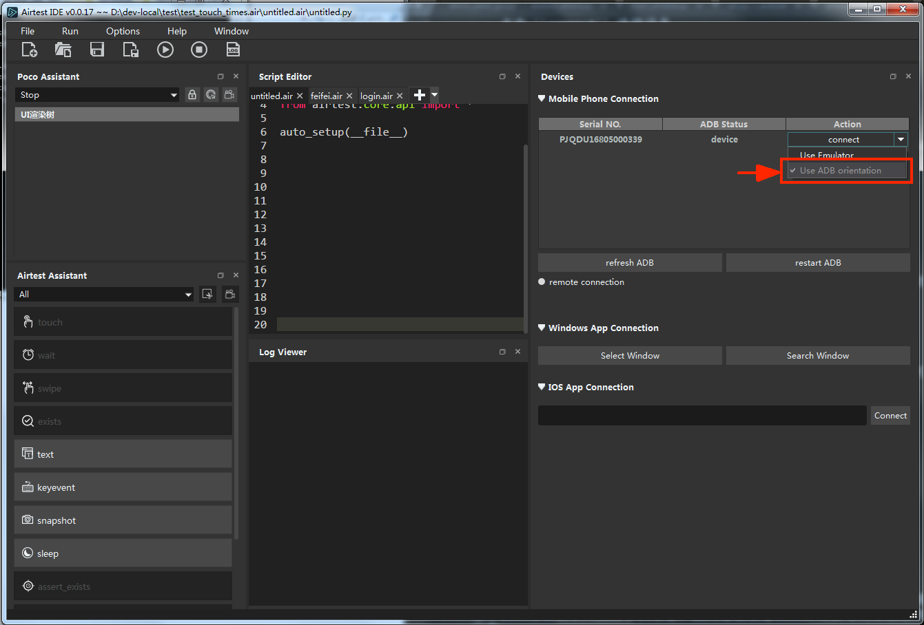Image resolution: width=924 pixels, height=625 pixels.
Task: Insert a swipe command
Action: [x=123, y=388]
